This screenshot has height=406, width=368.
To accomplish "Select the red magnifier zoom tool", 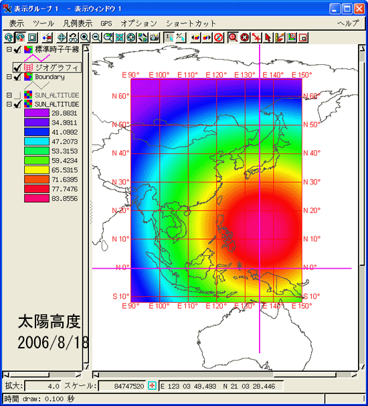I will (x=233, y=38).
